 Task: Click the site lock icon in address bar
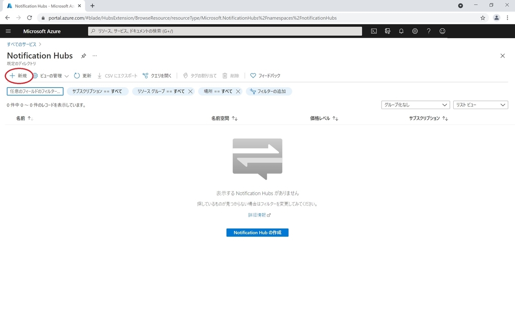point(42,18)
